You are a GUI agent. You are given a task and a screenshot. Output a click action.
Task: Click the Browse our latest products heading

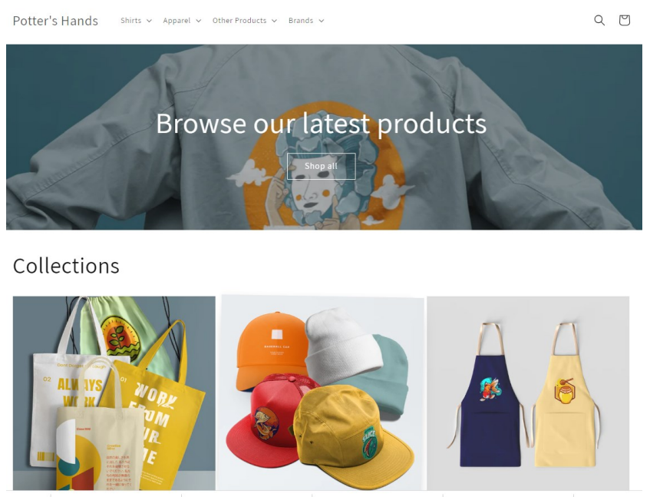point(322,124)
